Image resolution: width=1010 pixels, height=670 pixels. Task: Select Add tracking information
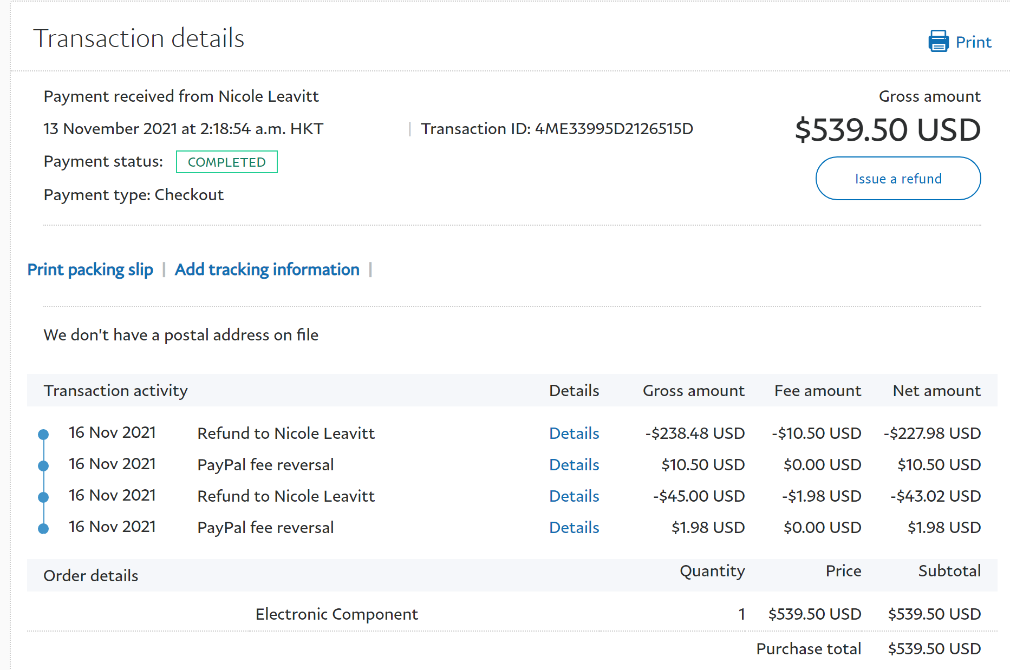point(267,270)
